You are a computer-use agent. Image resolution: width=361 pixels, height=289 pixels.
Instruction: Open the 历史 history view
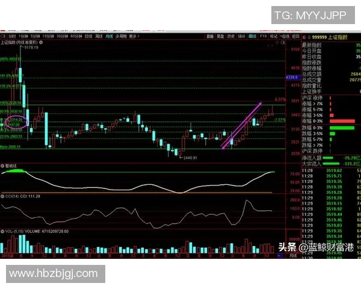pyautogui.click(x=230, y=36)
